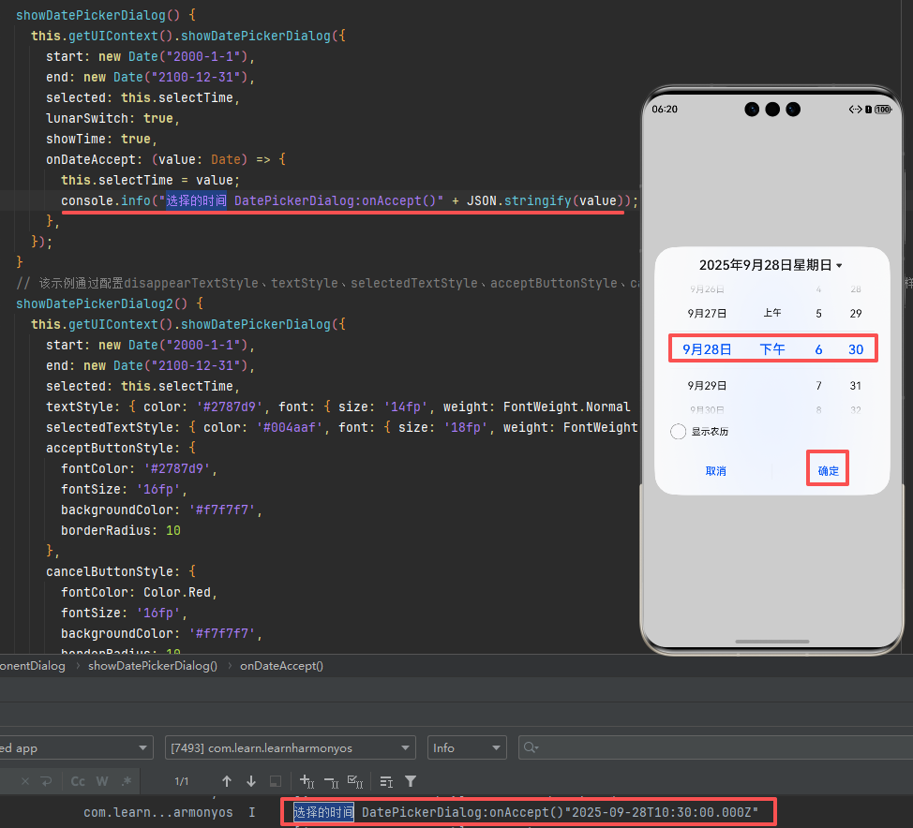Go to previous search occurrence arrow
913x828 pixels.
click(x=227, y=781)
